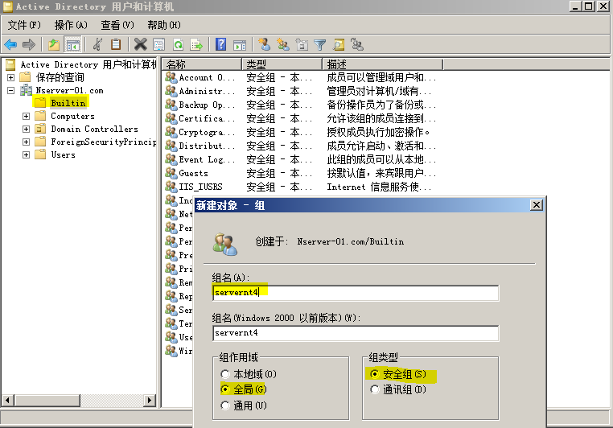Select Active Directory 用户和计算机 root node

tap(88, 64)
